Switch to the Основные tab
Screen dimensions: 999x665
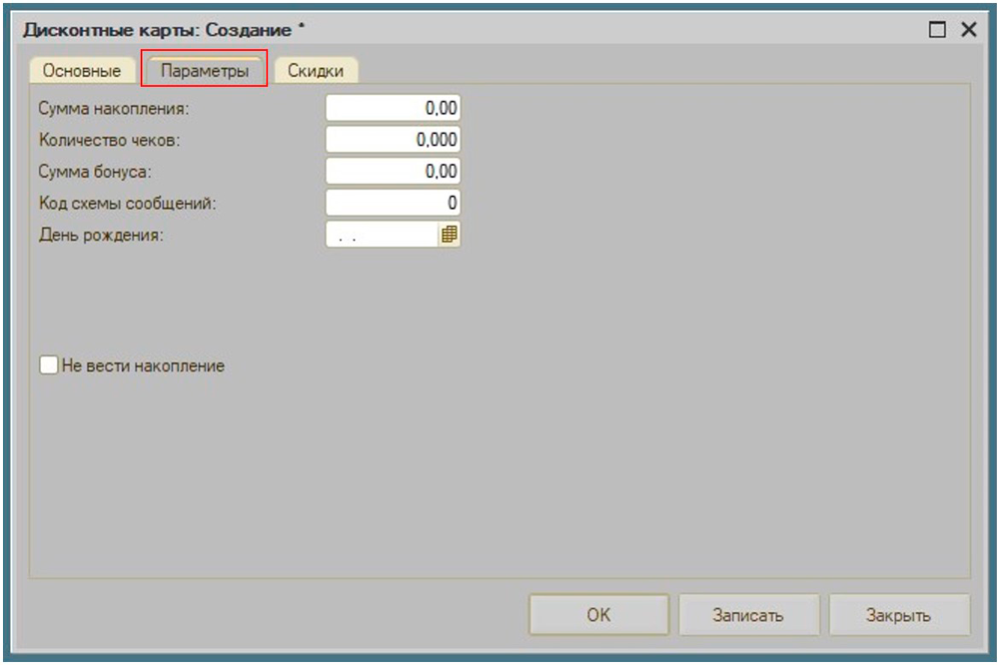[x=82, y=71]
